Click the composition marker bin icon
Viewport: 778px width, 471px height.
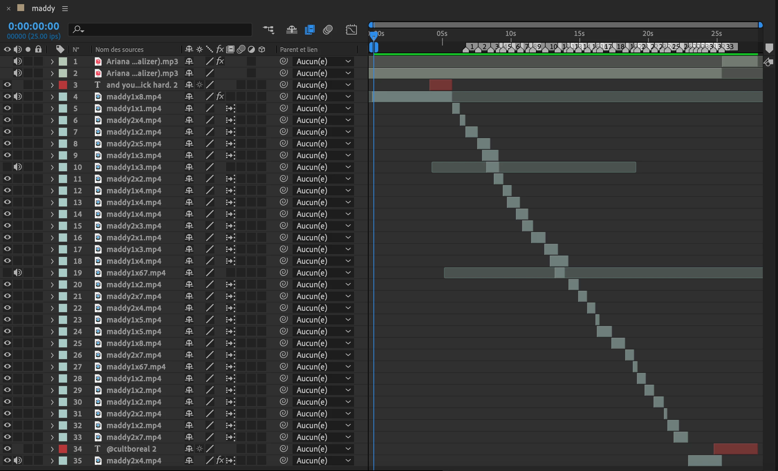click(769, 48)
